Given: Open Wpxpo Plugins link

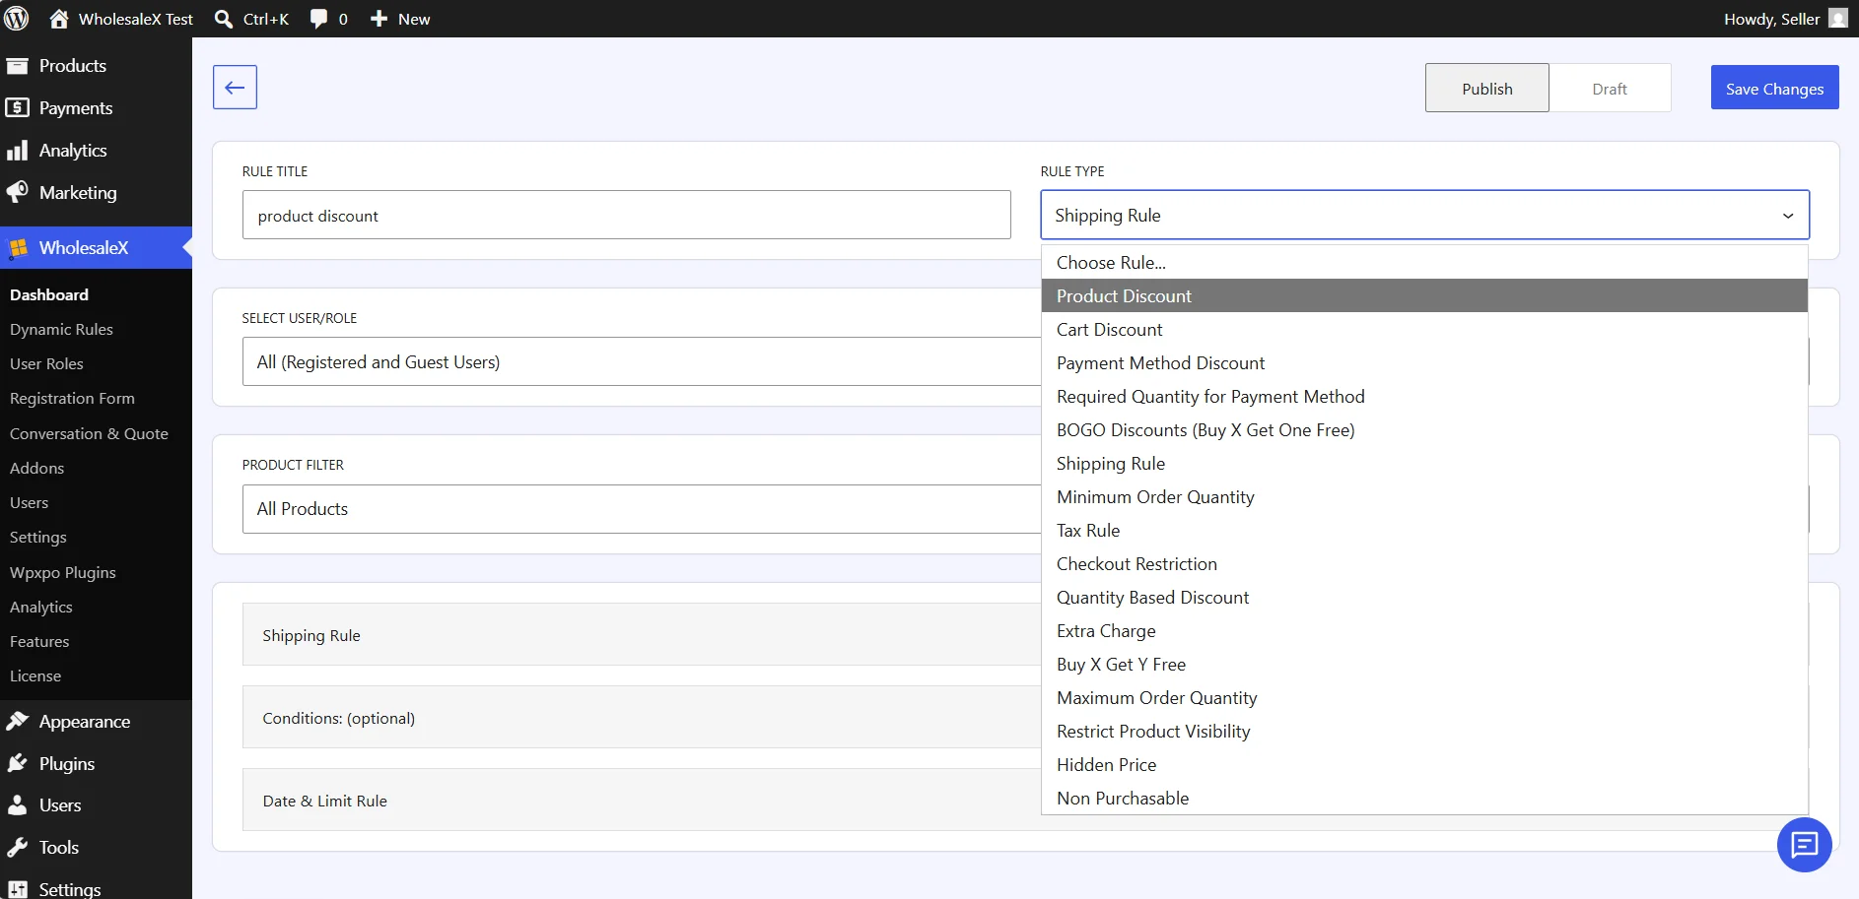Looking at the screenshot, I should coord(63,572).
